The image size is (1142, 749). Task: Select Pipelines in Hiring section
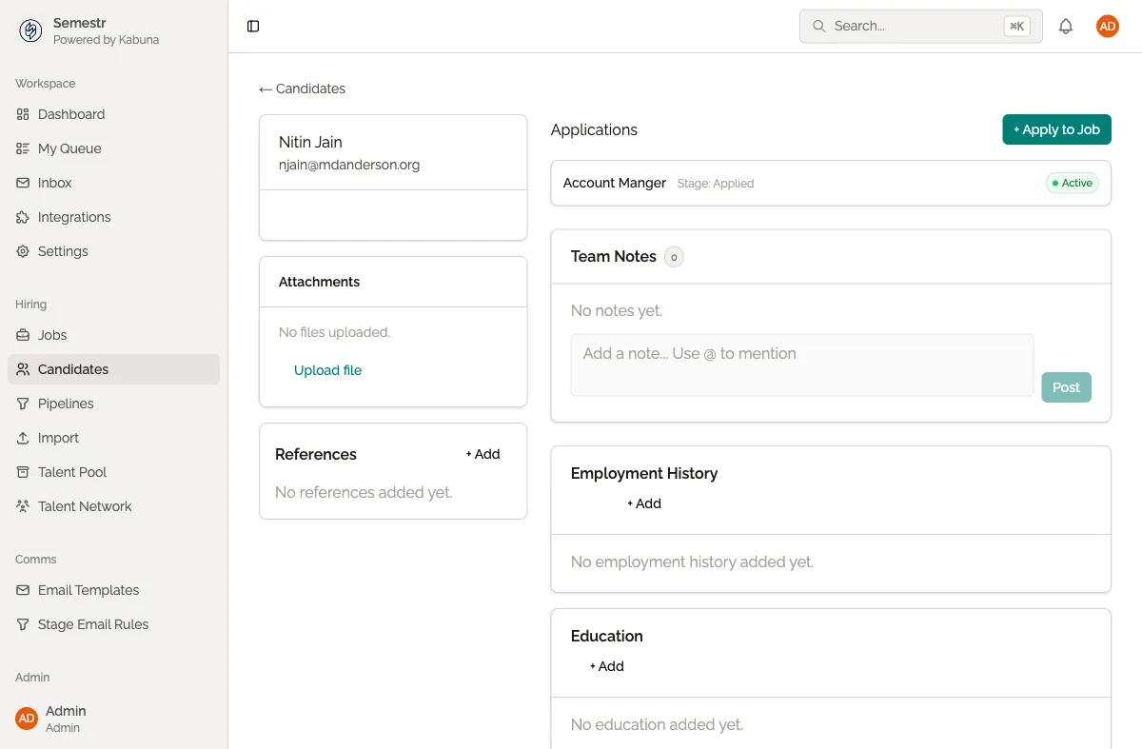[66, 404]
